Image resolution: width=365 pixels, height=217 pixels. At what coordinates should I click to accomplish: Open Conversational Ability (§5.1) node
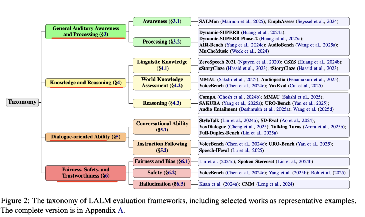pos(162,127)
